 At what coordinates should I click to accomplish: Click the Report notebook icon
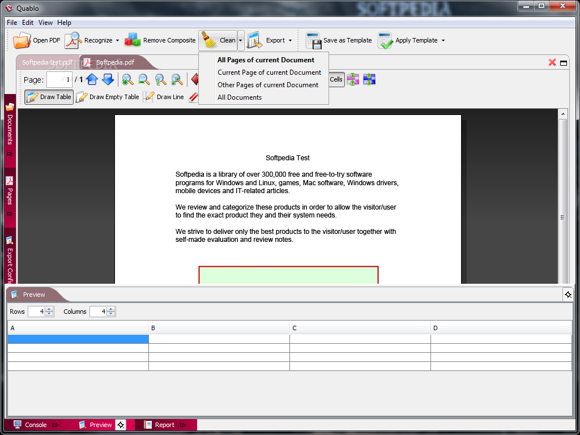coord(148,425)
